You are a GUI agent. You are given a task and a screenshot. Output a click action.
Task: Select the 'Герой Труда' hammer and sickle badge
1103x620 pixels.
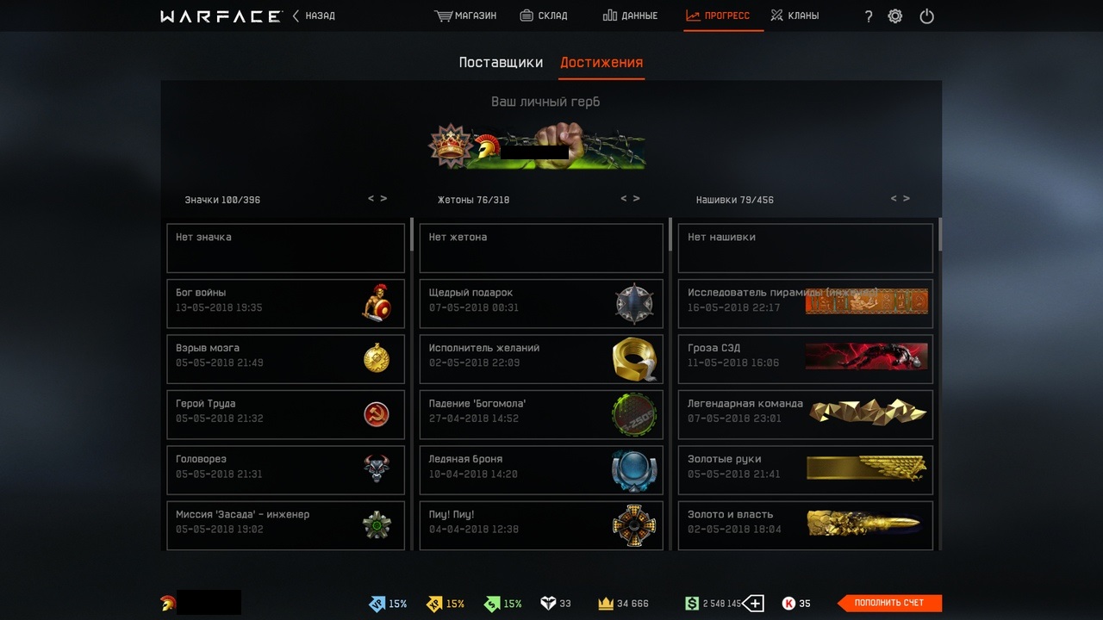[x=285, y=415]
